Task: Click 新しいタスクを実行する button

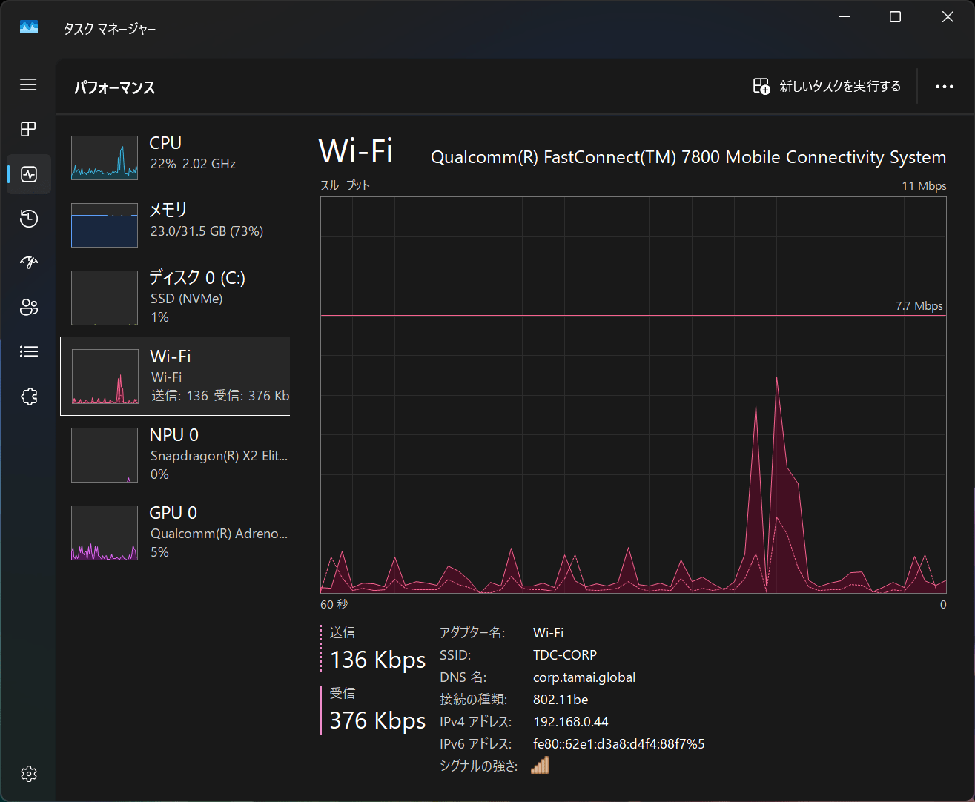Action: click(x=827, y=87)
